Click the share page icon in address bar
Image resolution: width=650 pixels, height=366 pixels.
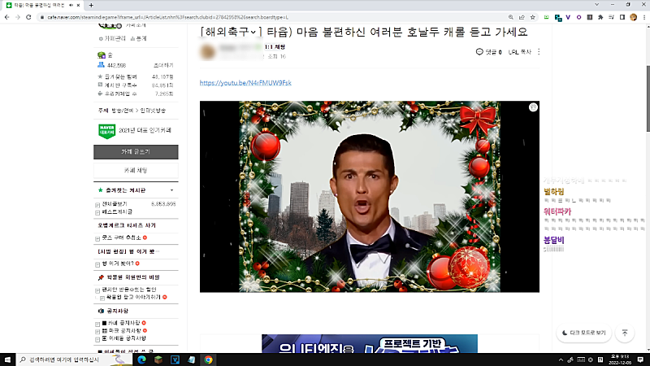click(x=522, y=17)
